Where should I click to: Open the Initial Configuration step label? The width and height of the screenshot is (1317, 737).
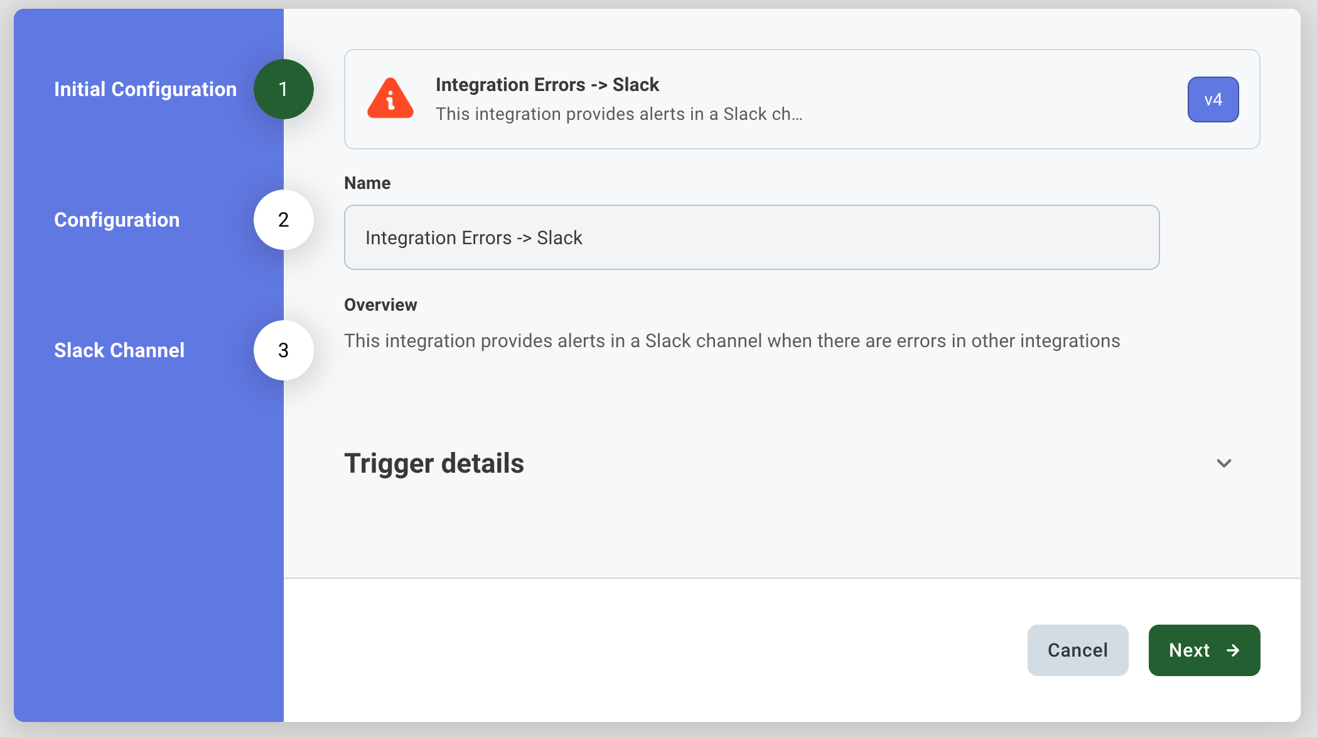click(x=145, y=89)
